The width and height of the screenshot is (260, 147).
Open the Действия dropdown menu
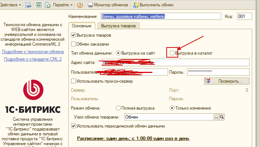coord(10,5)
